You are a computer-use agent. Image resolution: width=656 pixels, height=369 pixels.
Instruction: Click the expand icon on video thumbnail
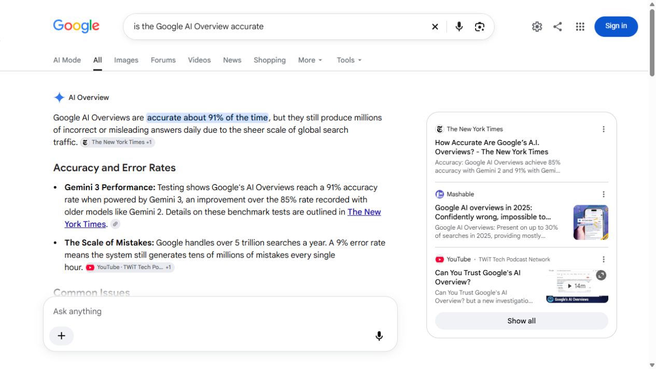[601, 275]
